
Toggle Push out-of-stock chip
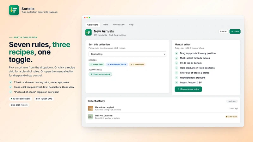100,74
